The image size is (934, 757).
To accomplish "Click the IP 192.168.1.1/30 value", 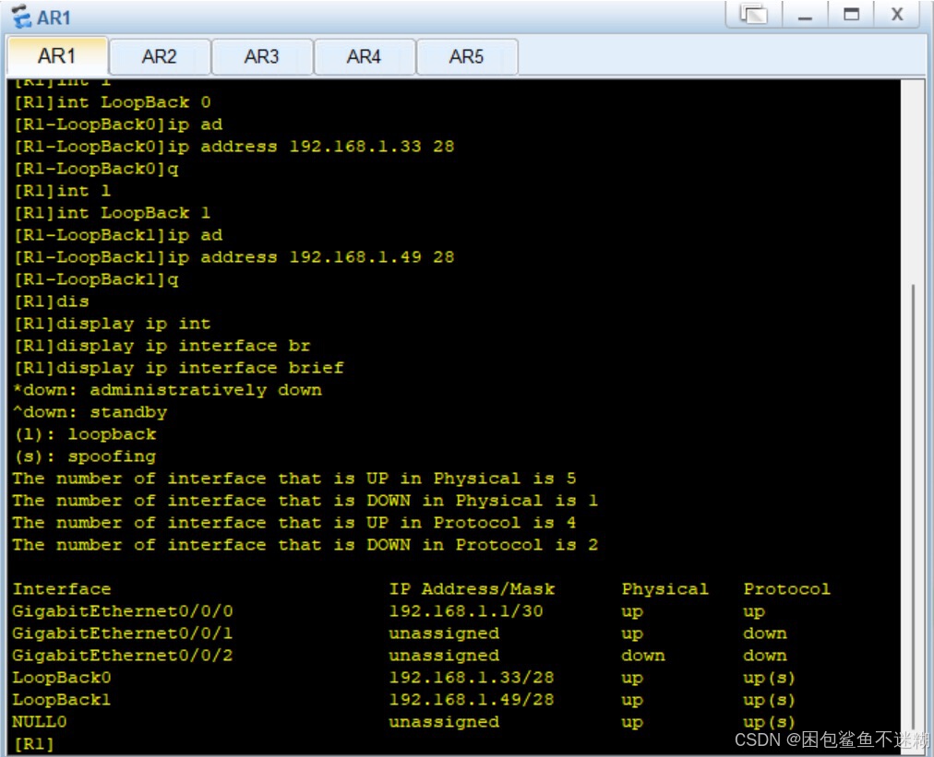I will pyautogui.click(x=466, y=611).
